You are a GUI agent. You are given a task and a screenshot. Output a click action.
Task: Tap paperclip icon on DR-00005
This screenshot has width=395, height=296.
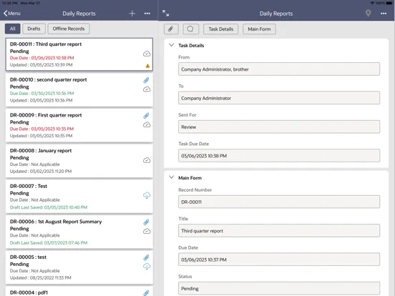click(147, 257)
